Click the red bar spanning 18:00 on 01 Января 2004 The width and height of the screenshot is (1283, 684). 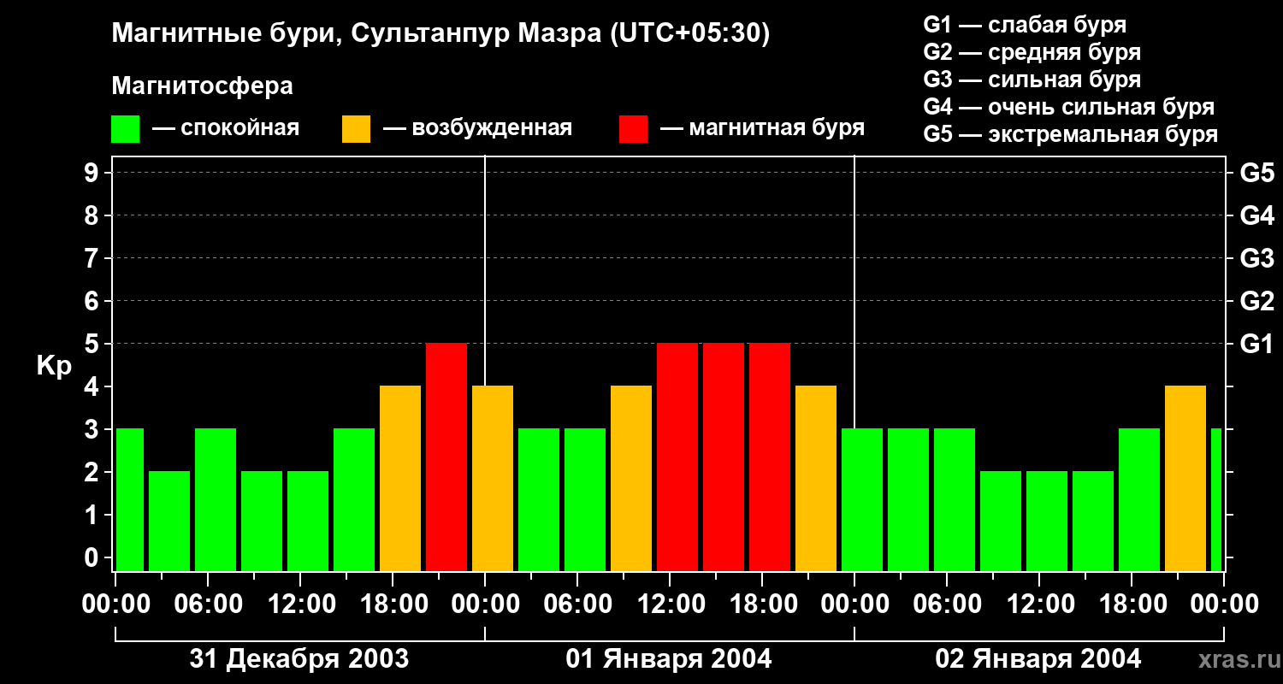tap(770, 457)
